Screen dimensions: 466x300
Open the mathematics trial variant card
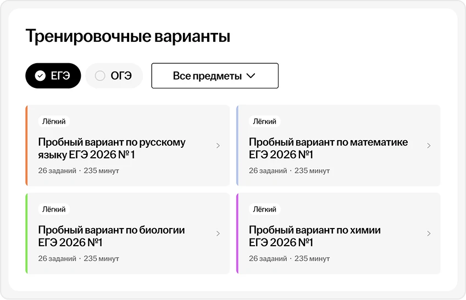(339, 146)
